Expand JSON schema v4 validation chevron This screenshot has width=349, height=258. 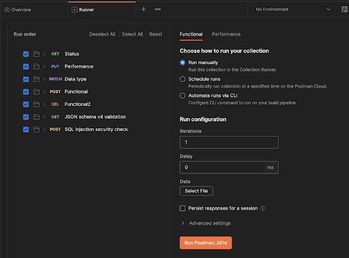[44, 117]
